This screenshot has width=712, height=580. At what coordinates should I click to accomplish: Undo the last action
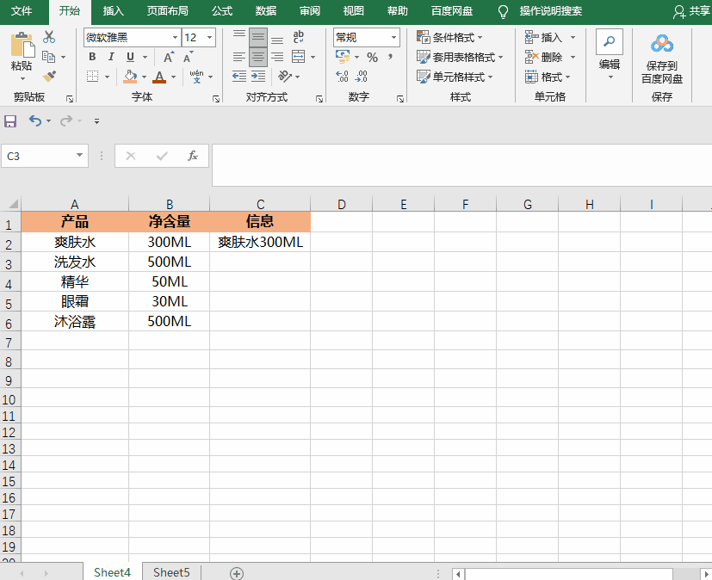pyautogui.click(x=35, y=120)
